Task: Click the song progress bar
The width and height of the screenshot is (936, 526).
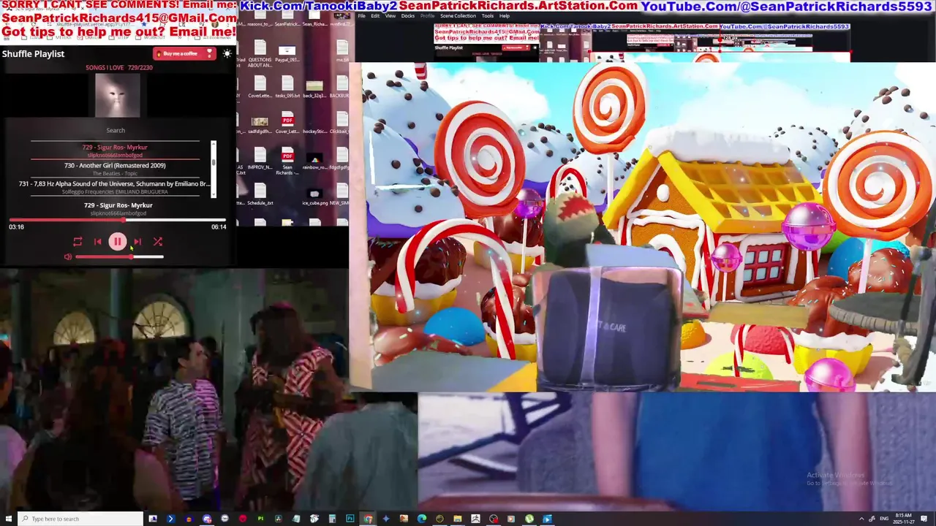Action: point(117,219)
